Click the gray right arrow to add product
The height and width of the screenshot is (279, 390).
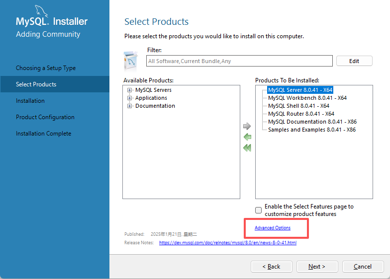[x=247, y=126]
